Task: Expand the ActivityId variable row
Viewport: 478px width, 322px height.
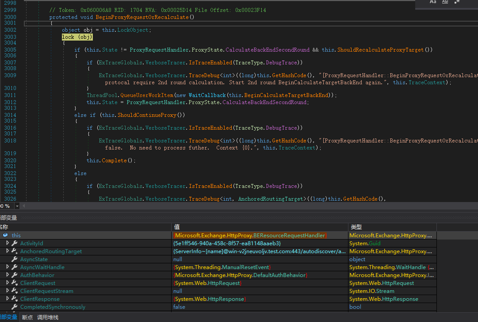Action: (x=8, y=243)
